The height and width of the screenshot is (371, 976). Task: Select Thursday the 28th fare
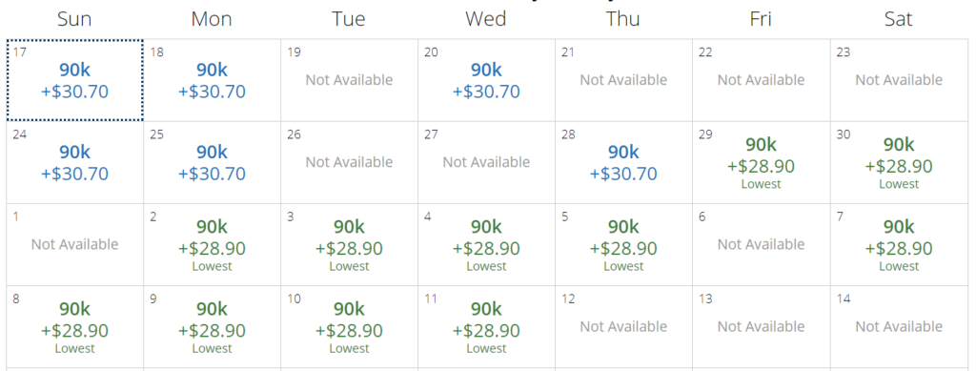click(x=623, y=162)
